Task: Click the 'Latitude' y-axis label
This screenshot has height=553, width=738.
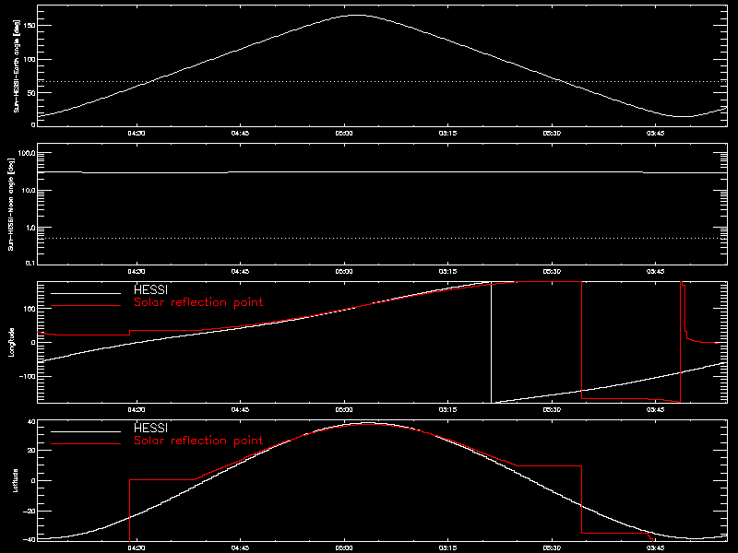Action: [15, 480]
